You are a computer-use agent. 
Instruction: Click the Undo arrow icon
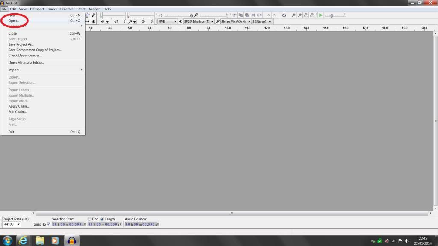268,15
